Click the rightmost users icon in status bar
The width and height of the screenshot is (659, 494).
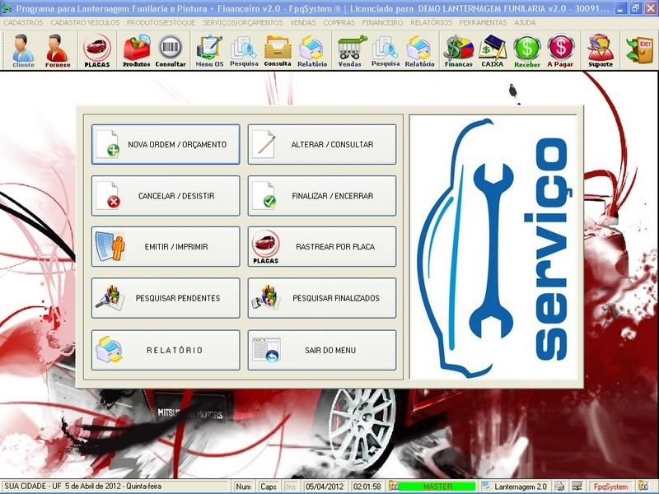[x=643, y=487]
